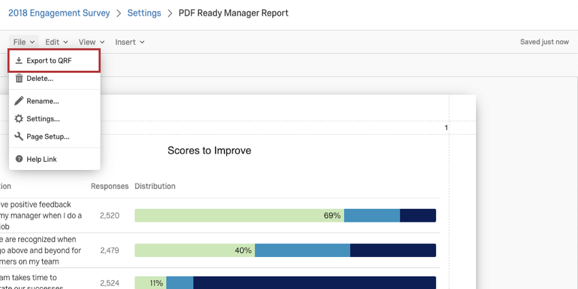Click the Delete trash can icon
This screenshot has height=289, width=578.
point(19,78)
